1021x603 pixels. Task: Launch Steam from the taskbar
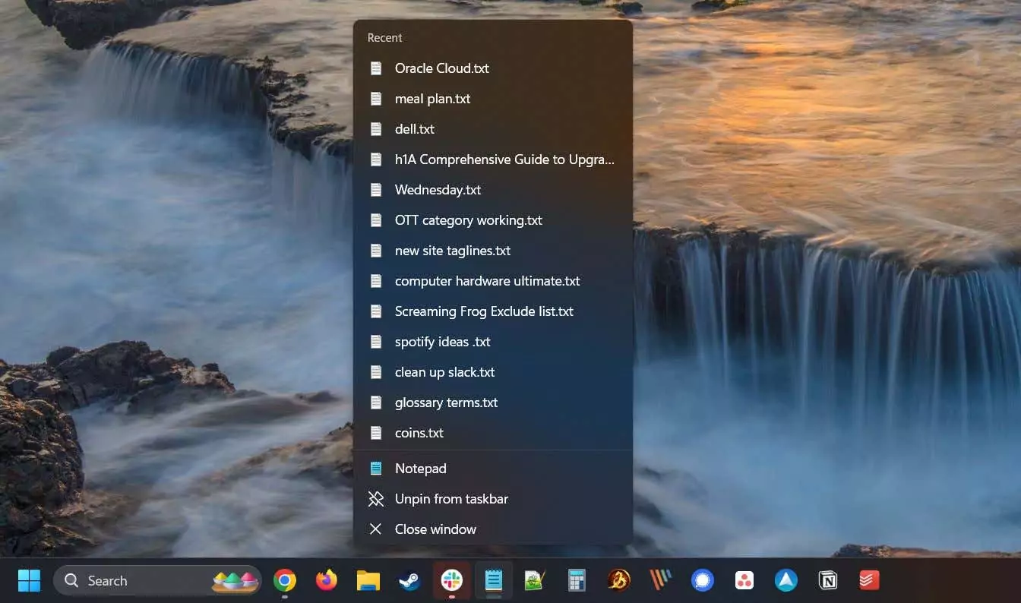[410, 581]
